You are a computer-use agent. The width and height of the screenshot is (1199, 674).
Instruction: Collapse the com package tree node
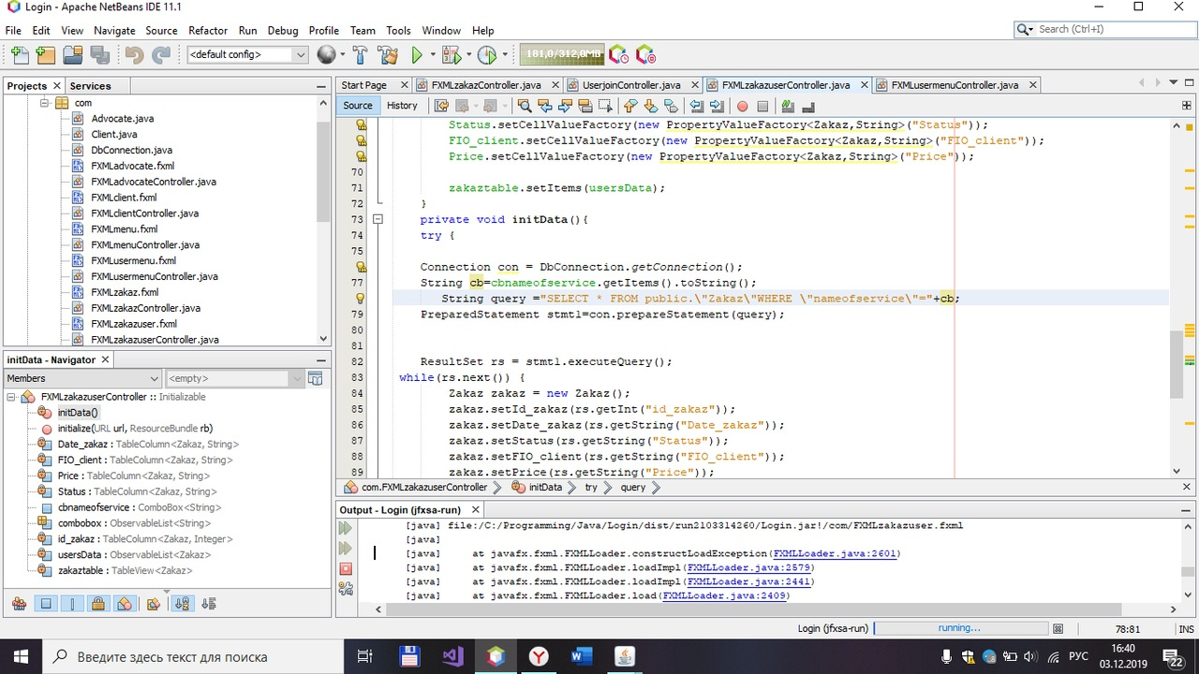click(44, 103)
